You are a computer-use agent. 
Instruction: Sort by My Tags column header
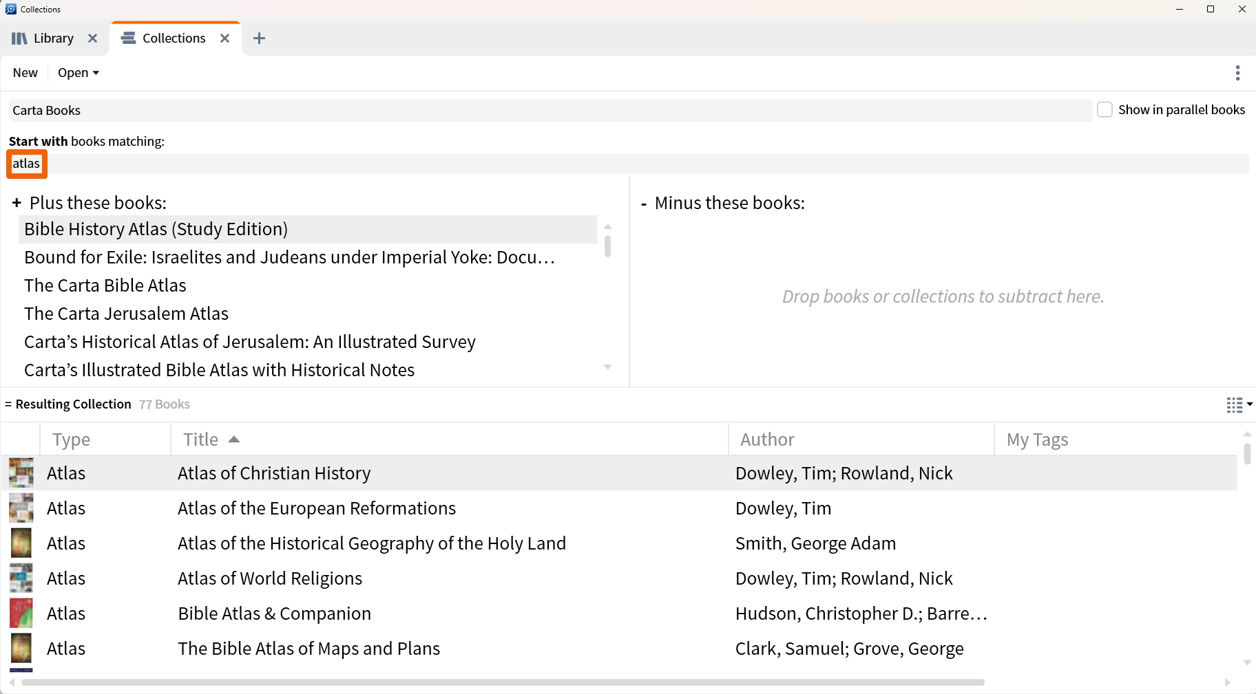point(1116,440)
